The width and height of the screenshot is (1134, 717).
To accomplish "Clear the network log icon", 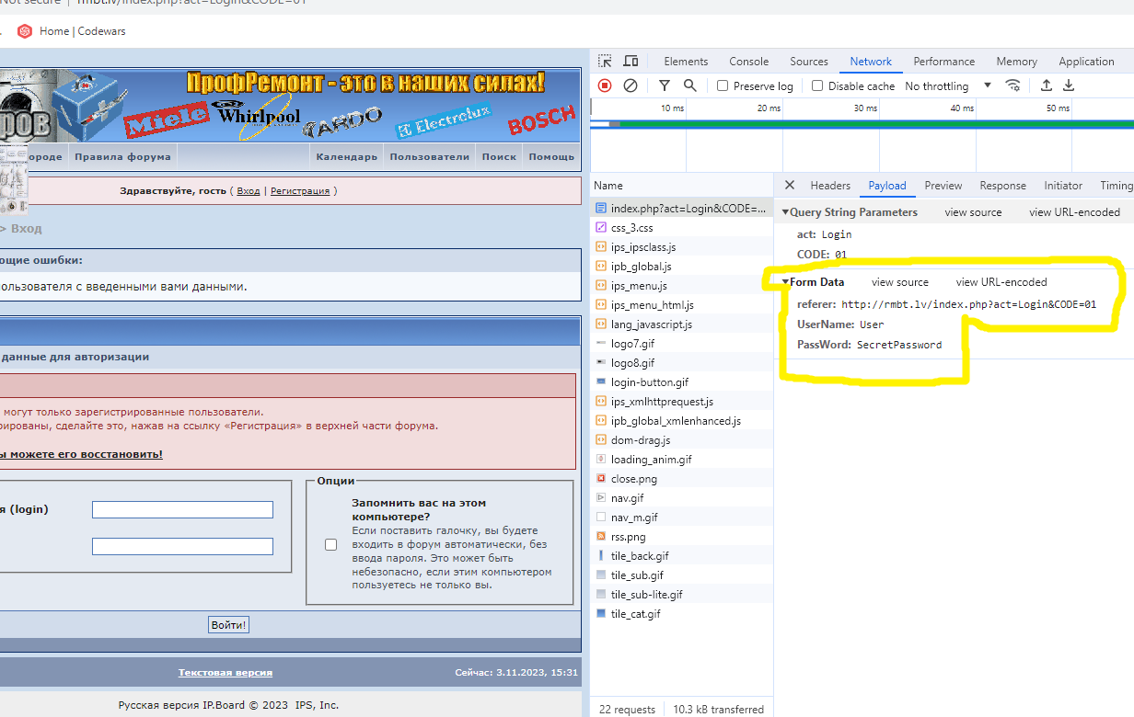I will (631, 85).
